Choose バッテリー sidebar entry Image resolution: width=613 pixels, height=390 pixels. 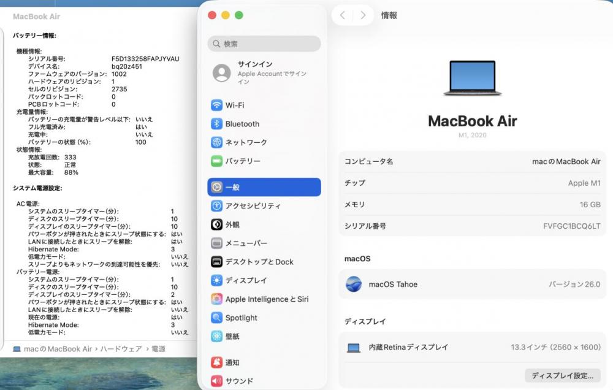[x=264, y=161]
